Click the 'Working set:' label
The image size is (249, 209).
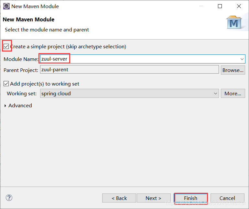[22, 93]
